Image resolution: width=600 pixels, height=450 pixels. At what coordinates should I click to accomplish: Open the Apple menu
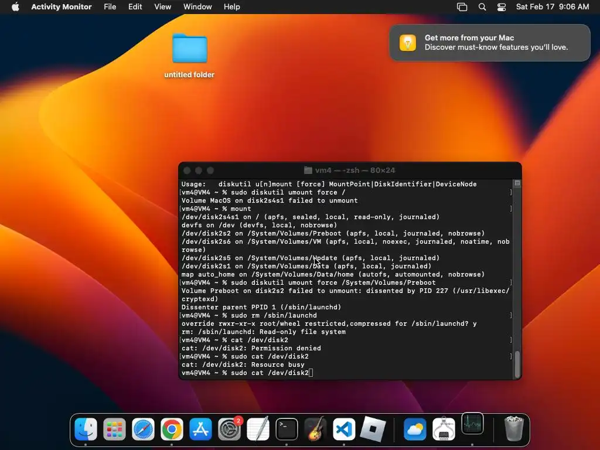[16, 6]
